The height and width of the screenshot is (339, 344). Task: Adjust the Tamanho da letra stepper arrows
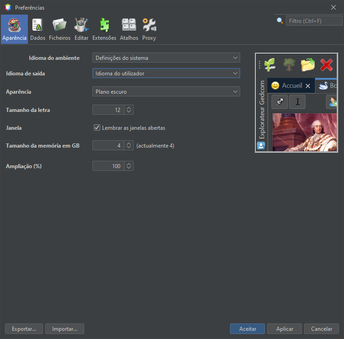tap(129, 110)
